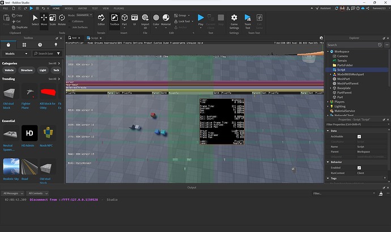Start Play test

[x=201, y=20]
